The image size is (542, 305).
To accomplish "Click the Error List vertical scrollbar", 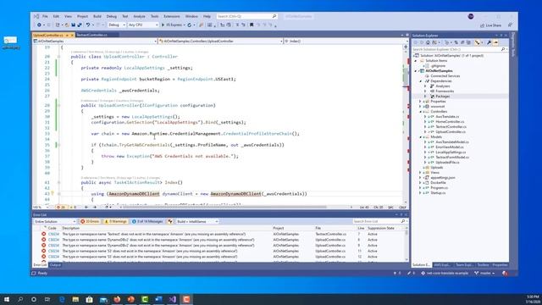I will (406, 245).
